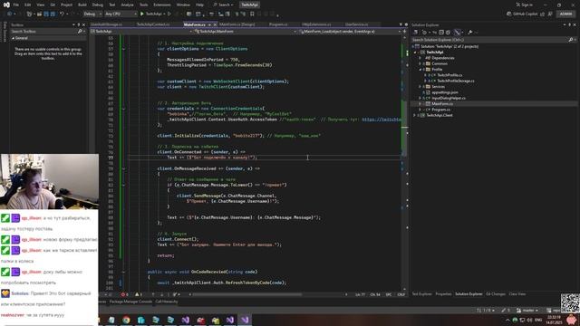580x326 pixels.
Task: Expand the Common folder
Action: pos(420,63)
